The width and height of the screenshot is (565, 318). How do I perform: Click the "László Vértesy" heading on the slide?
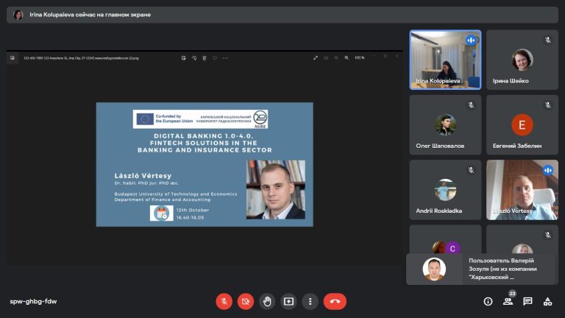point(143,176)
